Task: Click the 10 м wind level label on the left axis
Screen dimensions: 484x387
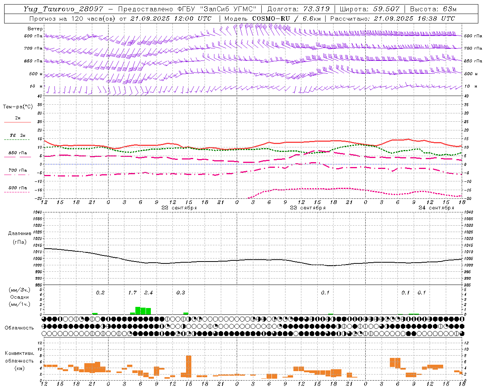Action: (x=36, y=86)
